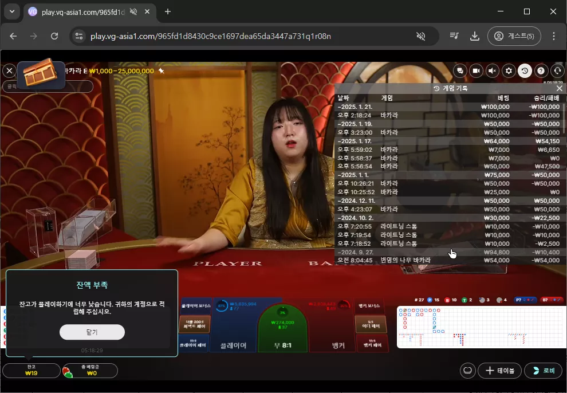The width and height of the screenshot is (567, 393).
Task: Click the 날짜 column header
Action: [344, 98]
